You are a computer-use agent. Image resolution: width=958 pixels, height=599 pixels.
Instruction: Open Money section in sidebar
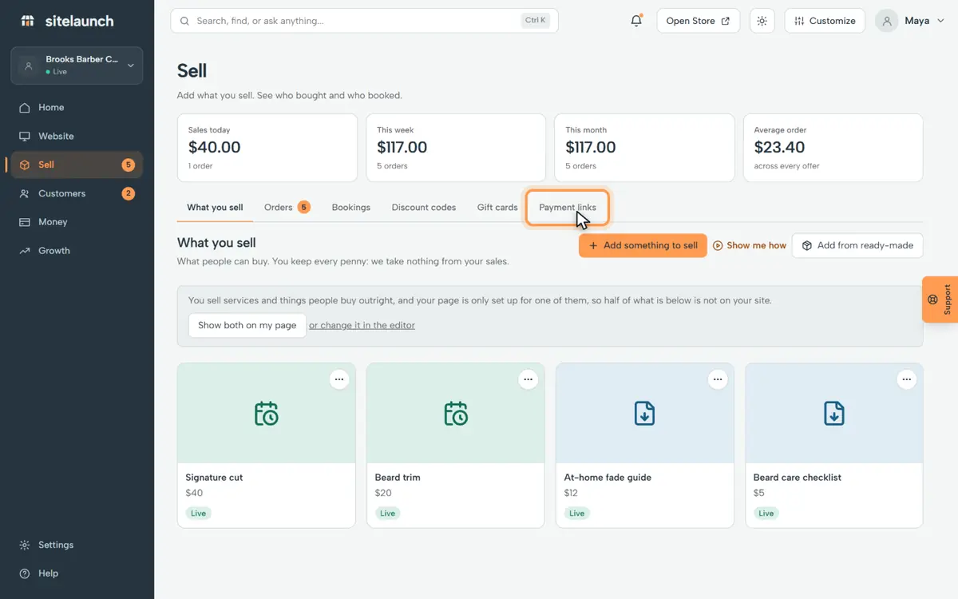pos(77,222)
